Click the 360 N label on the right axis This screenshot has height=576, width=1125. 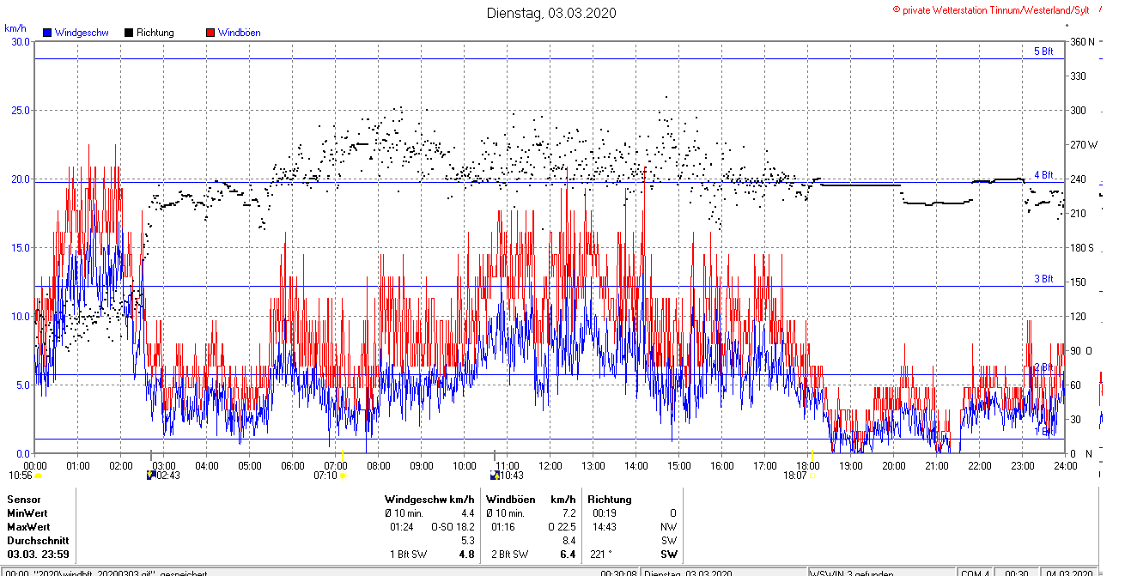click(1082, 41)
